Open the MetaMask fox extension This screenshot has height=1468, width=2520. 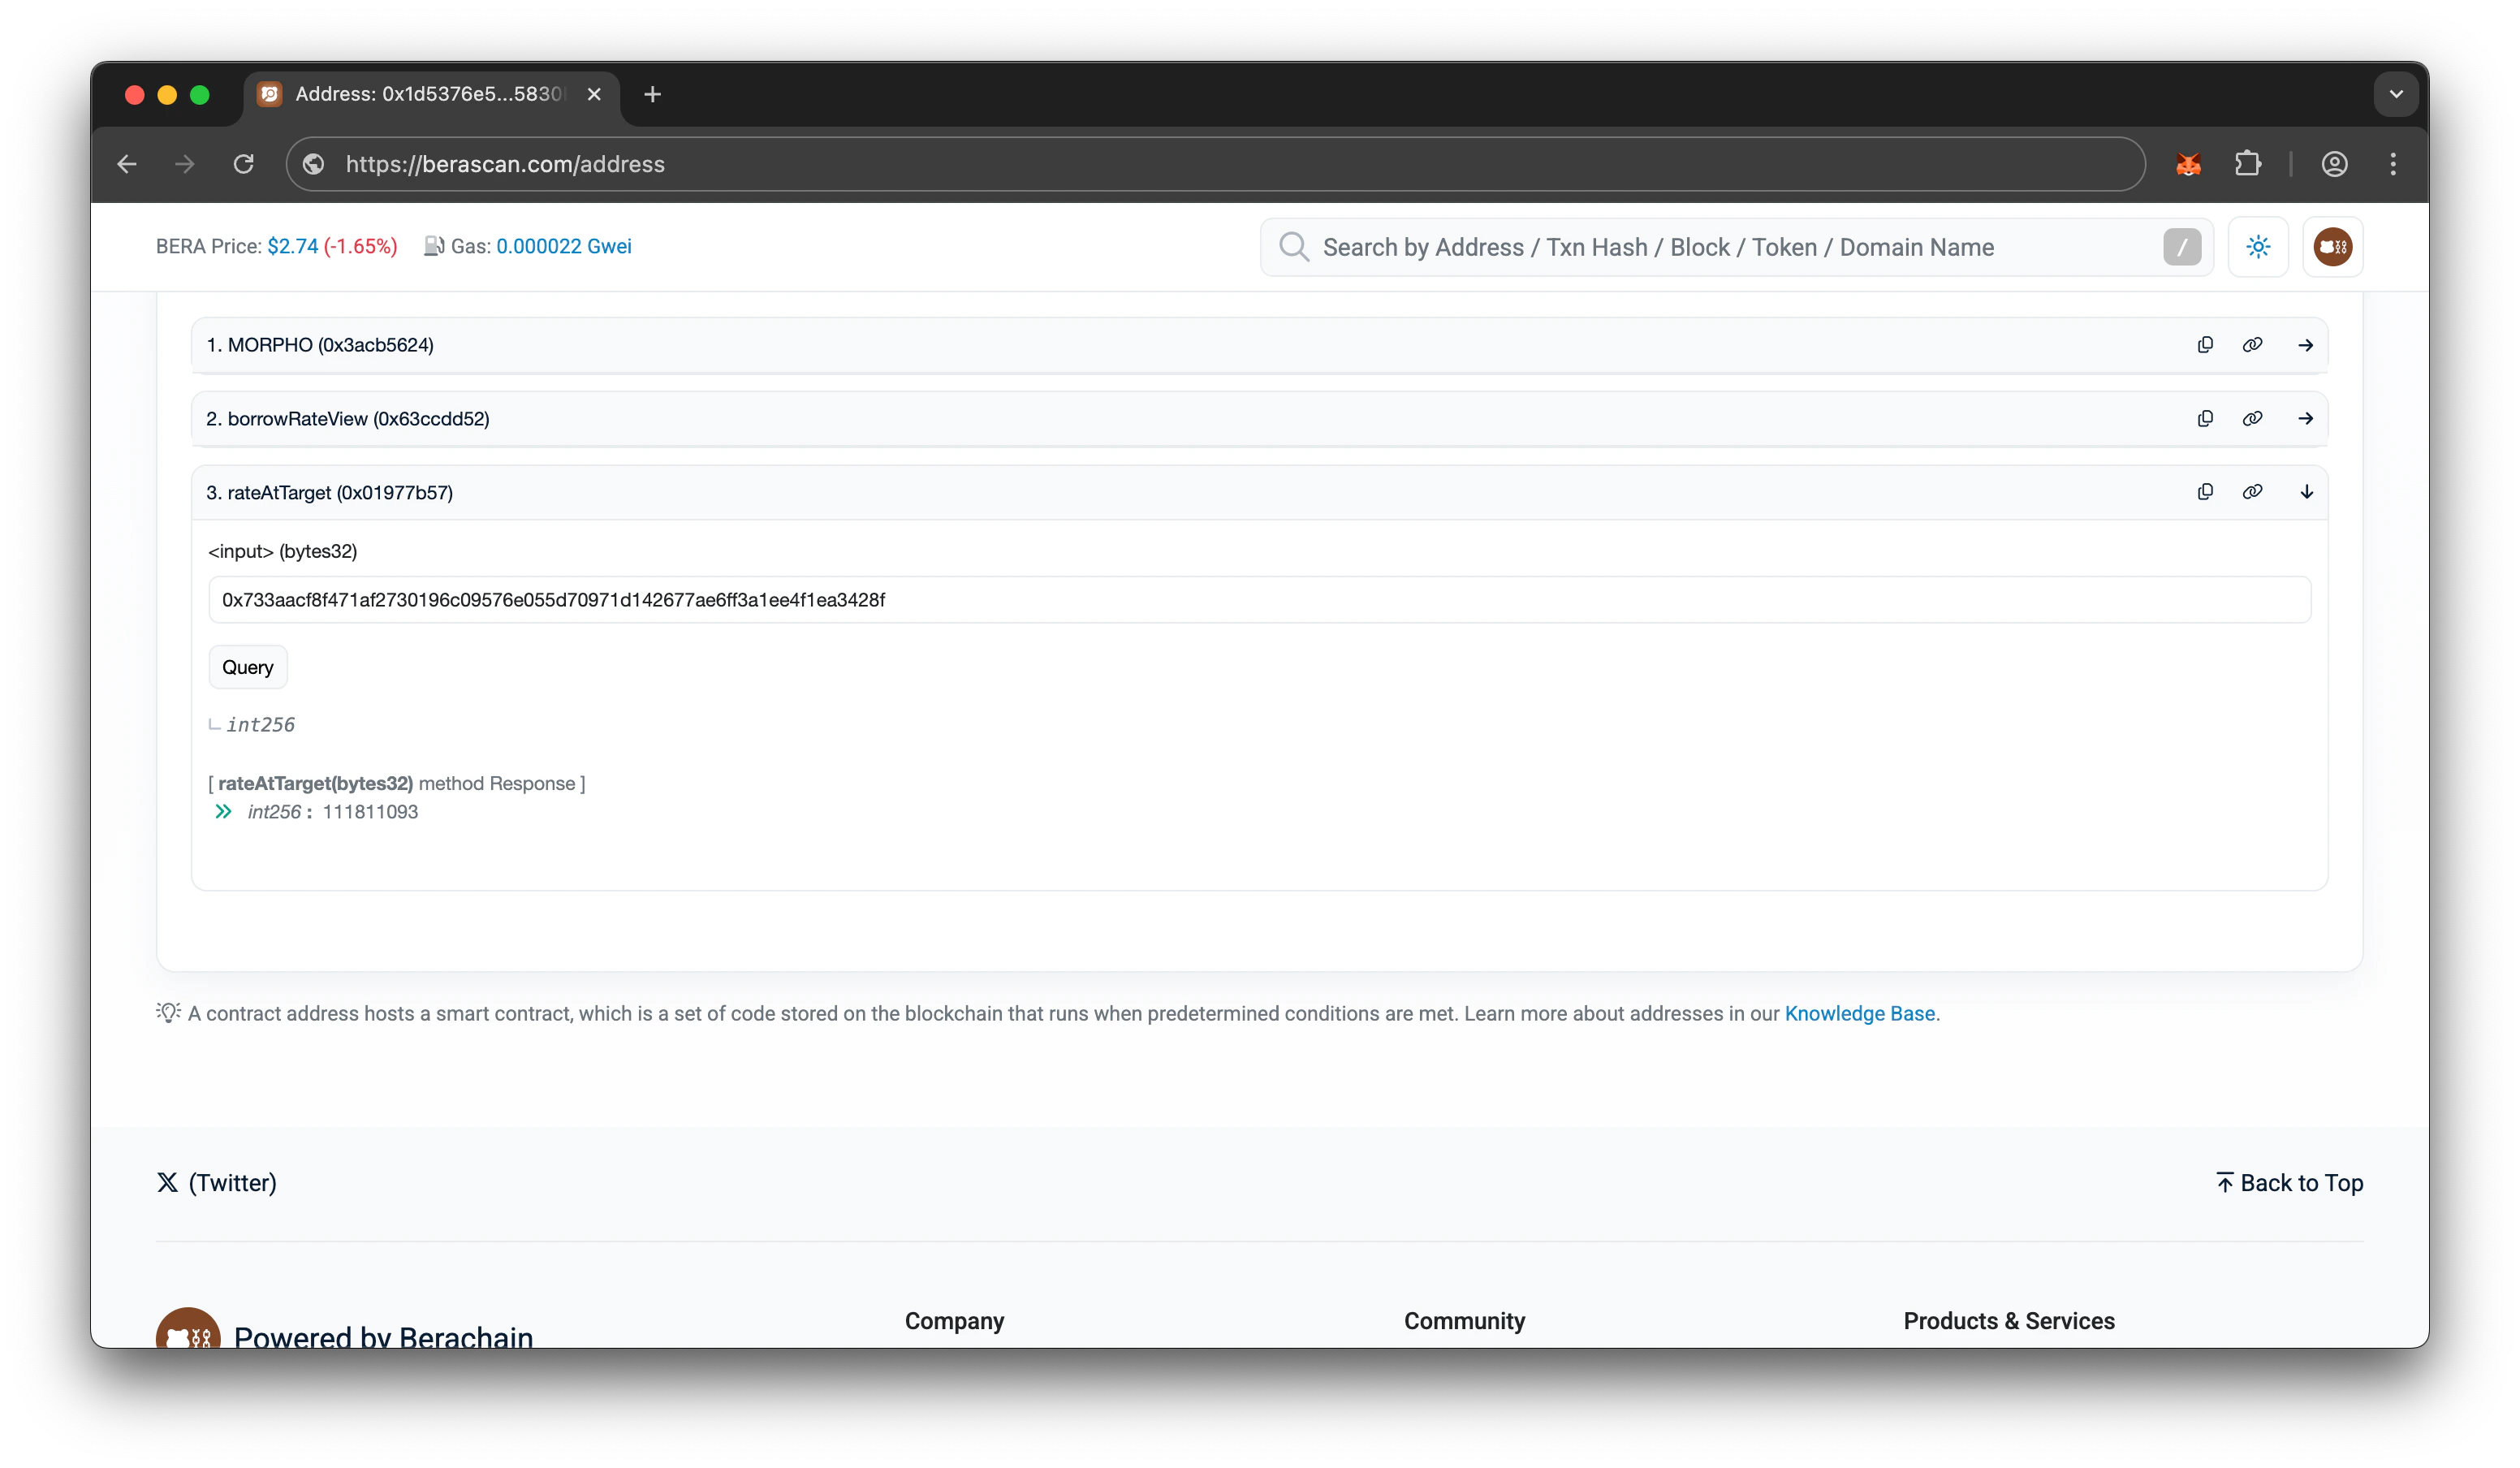2188,164
